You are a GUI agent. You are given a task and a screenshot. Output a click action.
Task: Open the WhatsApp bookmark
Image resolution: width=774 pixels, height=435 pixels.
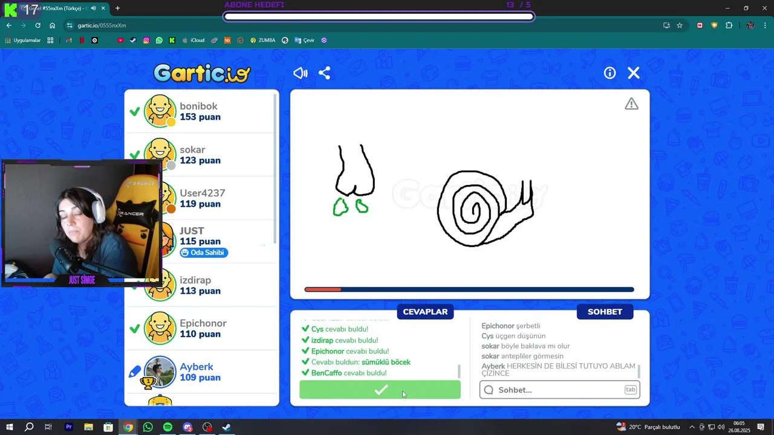pyautogui.click(x=159, y=40)
